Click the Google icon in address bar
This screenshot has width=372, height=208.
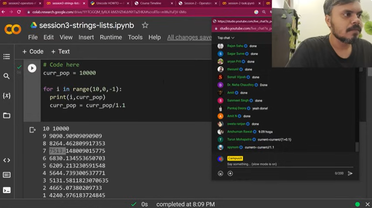coord(256,12)
